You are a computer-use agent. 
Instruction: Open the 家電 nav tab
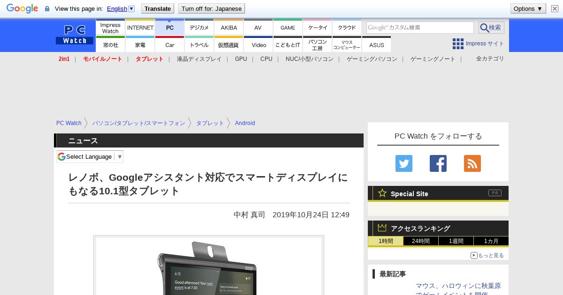[140, 44]
